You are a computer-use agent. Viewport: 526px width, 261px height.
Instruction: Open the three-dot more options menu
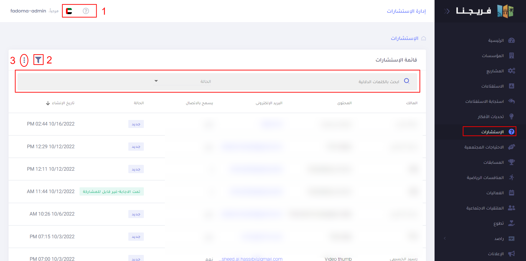pos(24,60)
